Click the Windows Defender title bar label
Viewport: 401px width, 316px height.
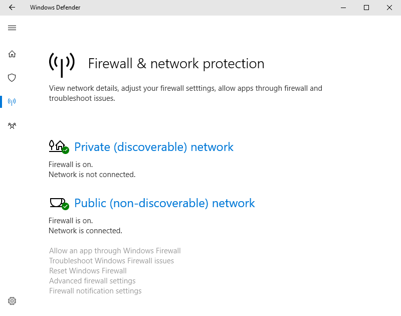(55, 8)
